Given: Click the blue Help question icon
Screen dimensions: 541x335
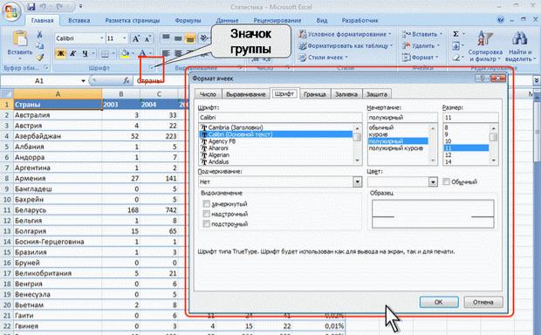Looking at the screenshot, I should pyautogui.click(x=501, y=20).
